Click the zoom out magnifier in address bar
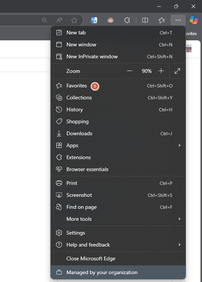 pyautogui.click(x=44, y=20)
